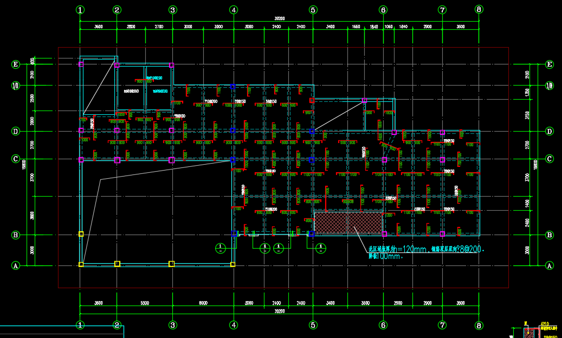The width and height of the screenshot is (562, 338).
Task: Click the red column marker on axis 5 below 1/D
Action: 312,101
